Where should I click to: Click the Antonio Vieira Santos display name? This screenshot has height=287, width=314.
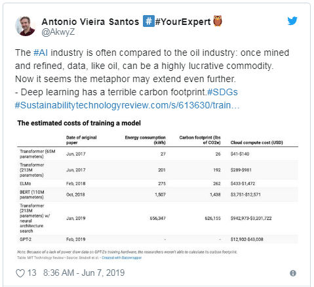click(x=90, y=22)
